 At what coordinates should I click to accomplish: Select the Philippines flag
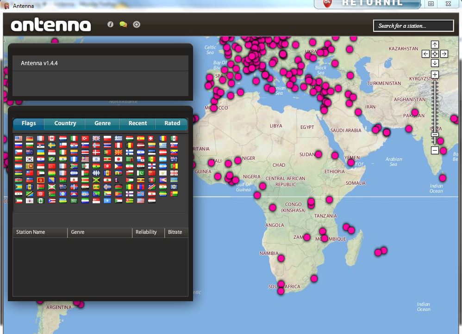point(119,166)
